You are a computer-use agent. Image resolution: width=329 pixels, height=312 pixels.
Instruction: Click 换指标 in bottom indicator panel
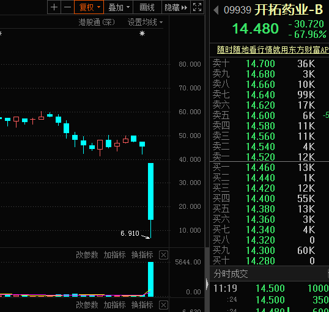pyautogui.click(x=142, y=305)
